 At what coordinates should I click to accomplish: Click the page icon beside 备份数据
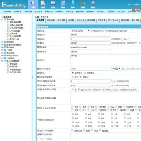click(8, 64)
